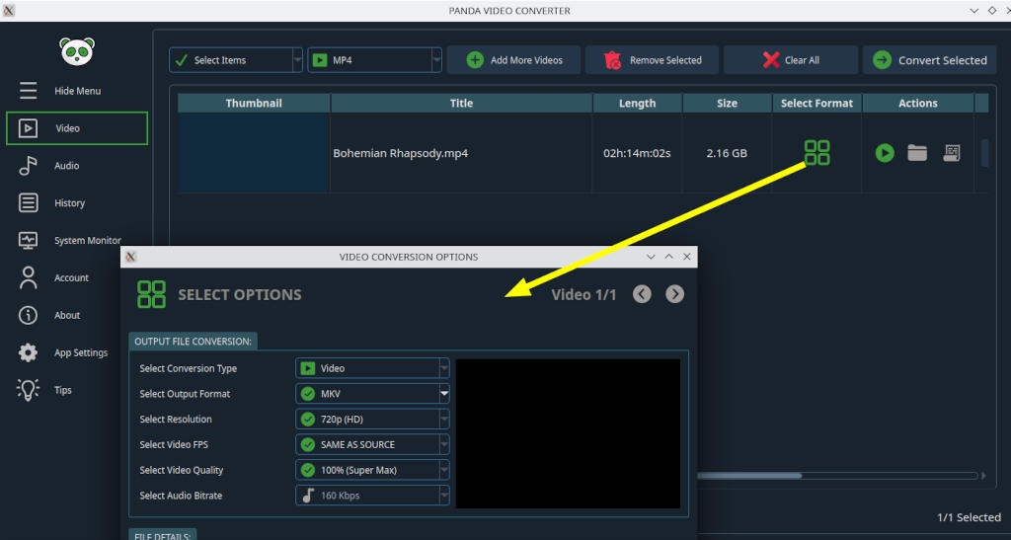Click the Length column header
This screenshot has width=1011, height=540.
[x=637, y=103]
